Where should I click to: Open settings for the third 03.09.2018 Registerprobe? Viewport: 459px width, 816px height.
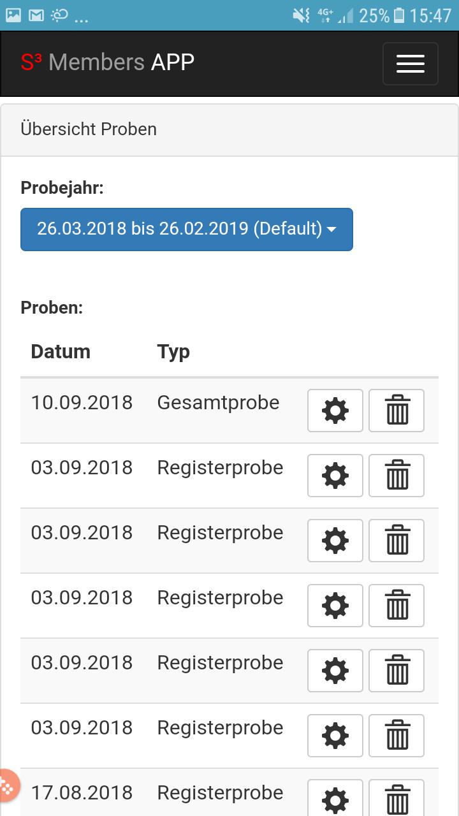point(335,606)
